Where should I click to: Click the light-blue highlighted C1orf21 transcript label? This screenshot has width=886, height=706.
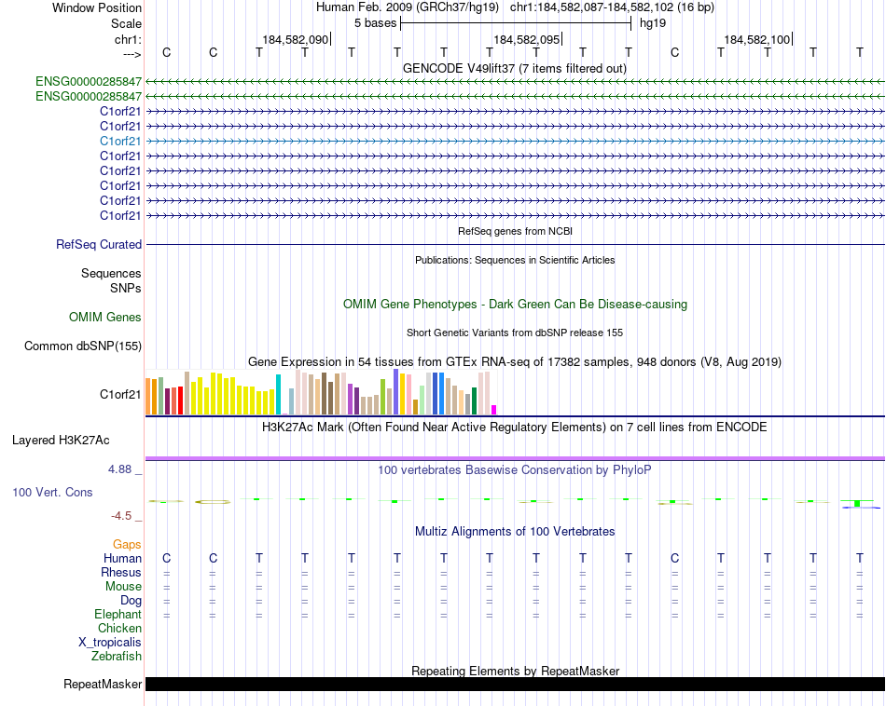pyautogui.click(x=120, y=141)
